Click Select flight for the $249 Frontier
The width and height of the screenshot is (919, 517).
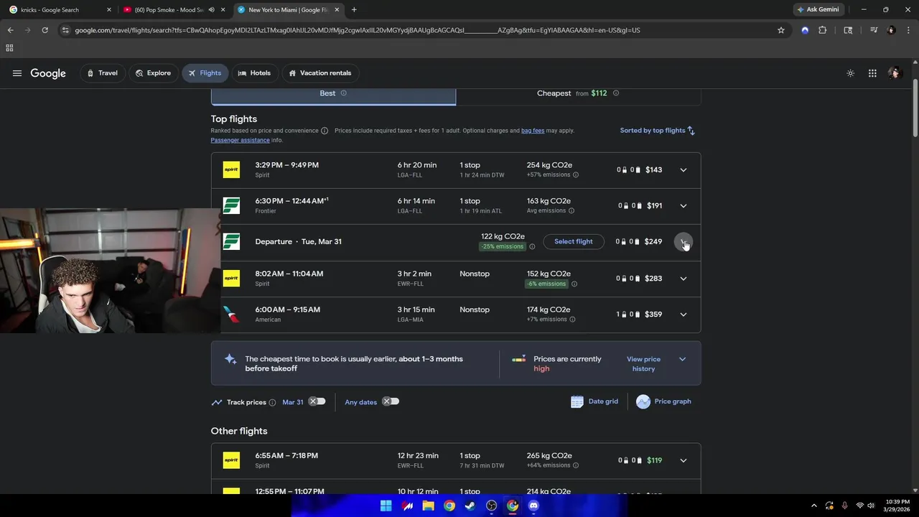click(x=574, y=242)
